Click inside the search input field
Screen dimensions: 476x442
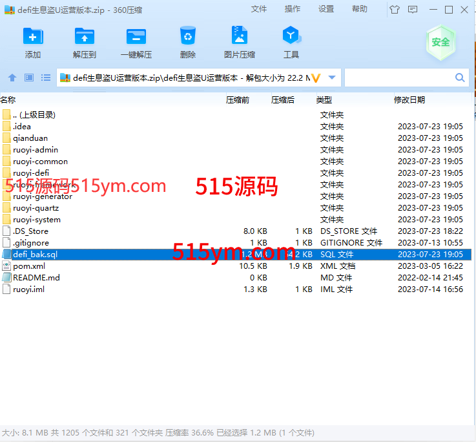coord(398,78)
